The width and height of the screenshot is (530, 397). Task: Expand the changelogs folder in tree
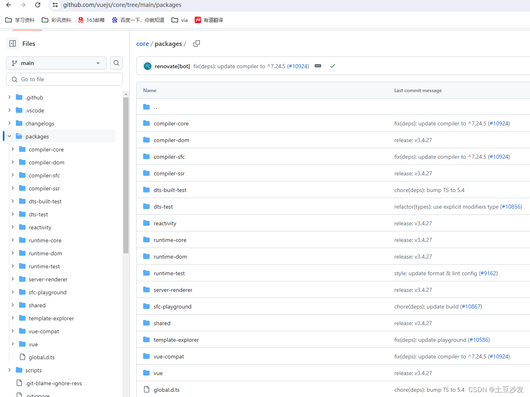9,123
